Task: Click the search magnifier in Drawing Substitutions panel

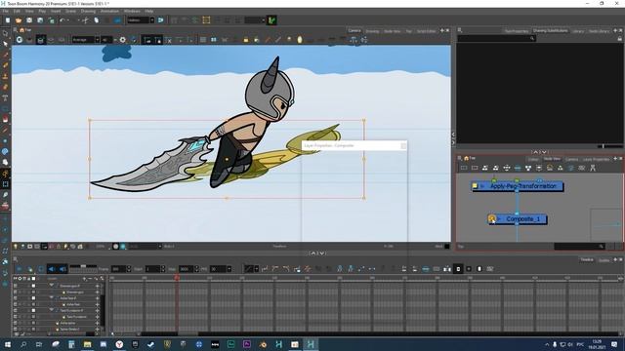Action: (532, 39)
